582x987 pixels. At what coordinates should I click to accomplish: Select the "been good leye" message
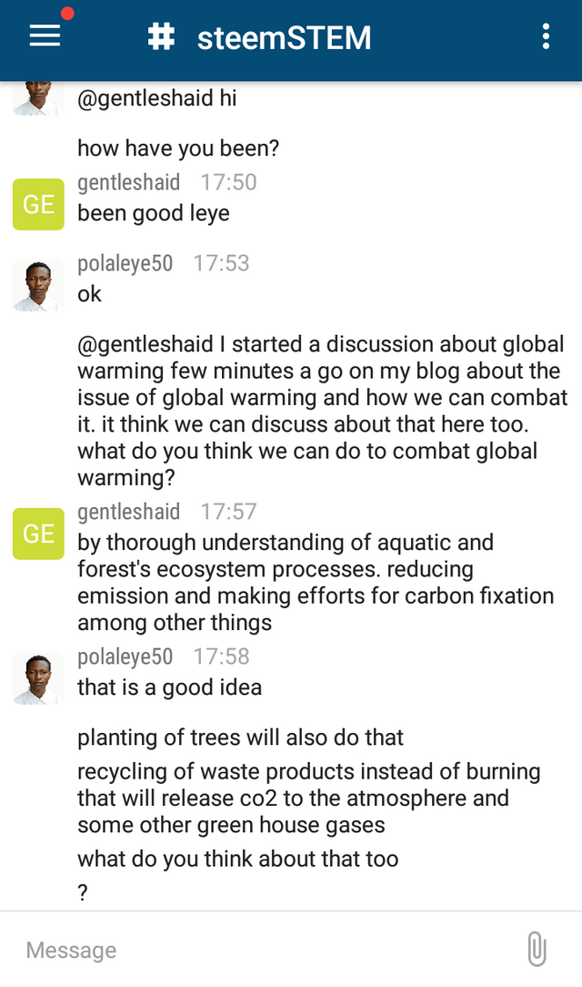pyautogui.click(x=153, y=214)
